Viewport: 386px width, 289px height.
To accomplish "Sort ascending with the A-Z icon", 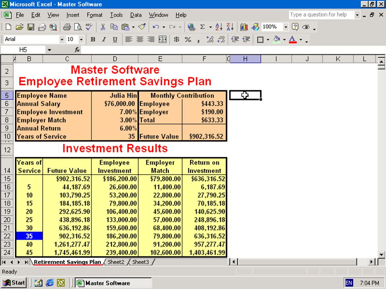I will click(219, 27).
